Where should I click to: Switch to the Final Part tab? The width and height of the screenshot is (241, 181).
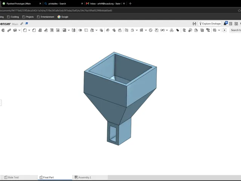tap(55, 177)
